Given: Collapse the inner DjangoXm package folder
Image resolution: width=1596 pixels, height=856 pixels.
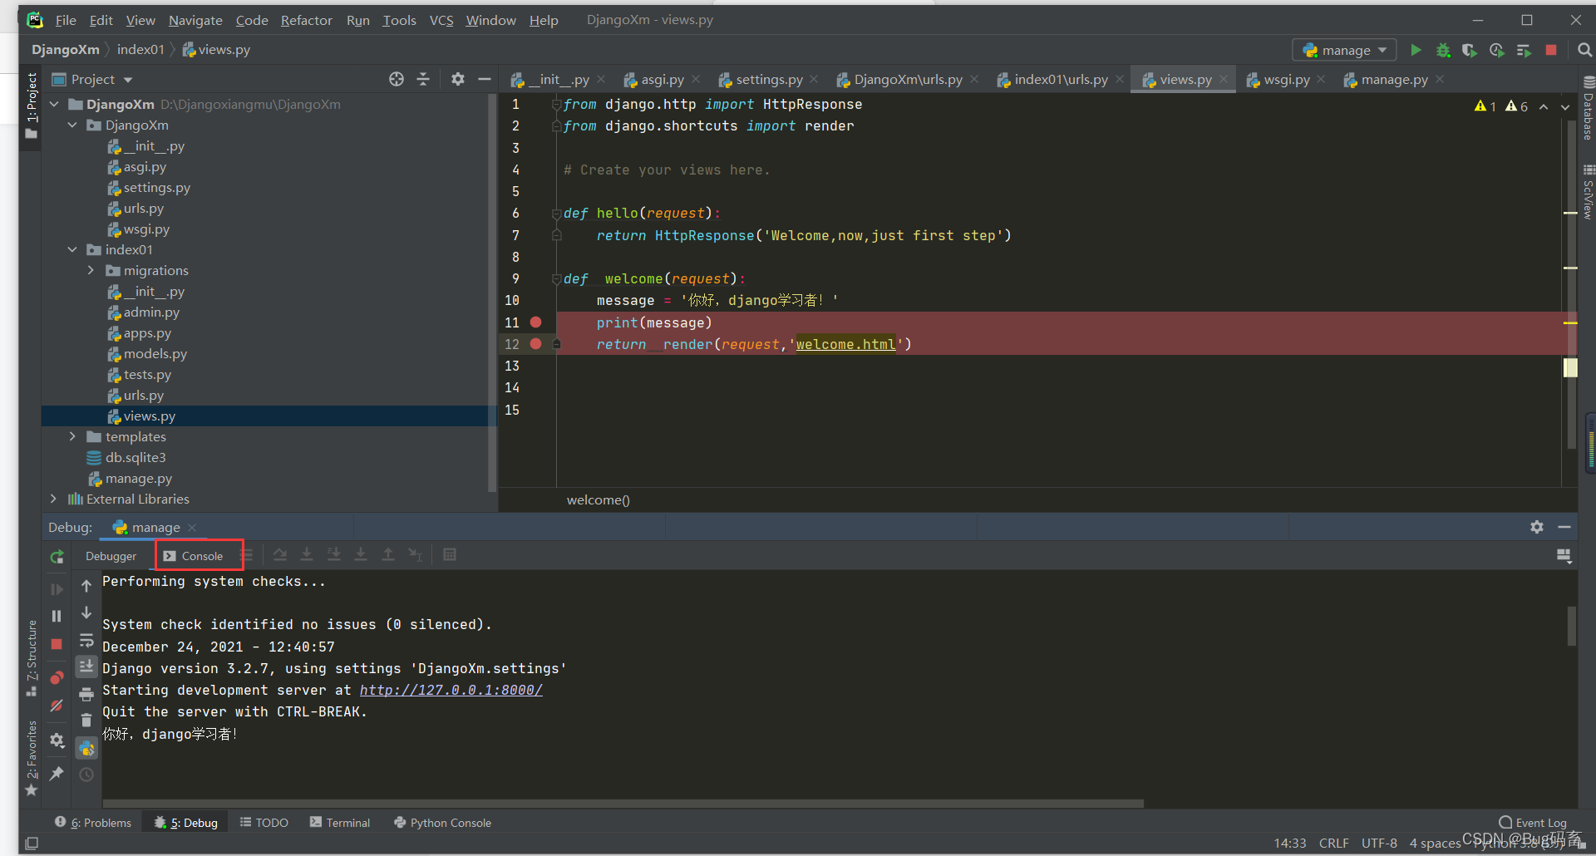Looking at the screenshot, I should (x=72, y=125).
